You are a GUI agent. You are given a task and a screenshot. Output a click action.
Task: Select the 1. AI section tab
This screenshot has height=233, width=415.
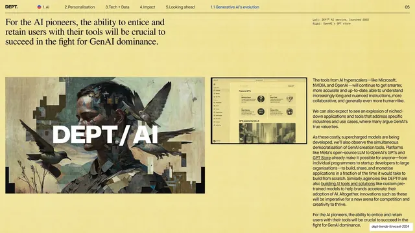tap(46, 7)
